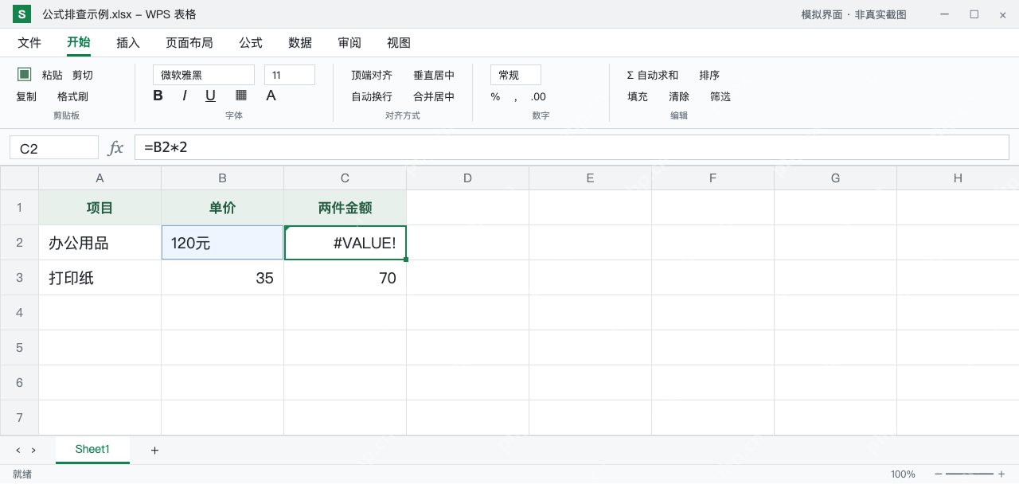Screen dimensions: 1019x484
Task: Open the 页面布局 tab
Action: coord(189,43)
